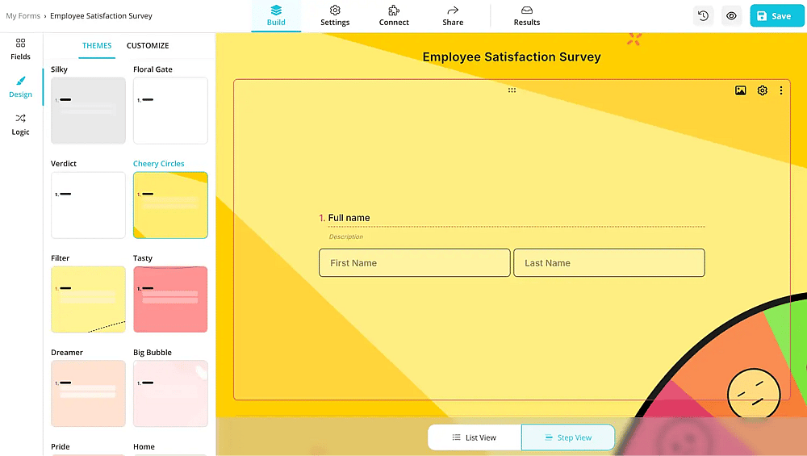This screenshot has width=807, height=456.
Task: Click the Pride theme label
Action: point(61,447)
